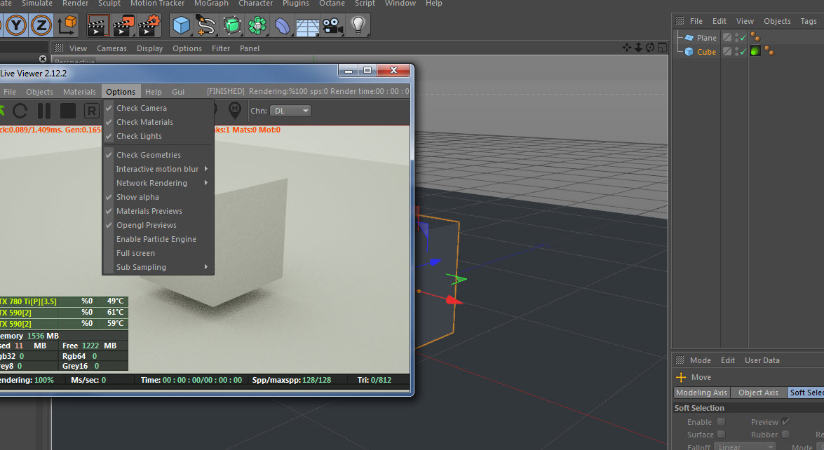The width and height of the screenshot is (824, 450).
Task: Toggle Materials Previews option
Action: coord(158,211)
